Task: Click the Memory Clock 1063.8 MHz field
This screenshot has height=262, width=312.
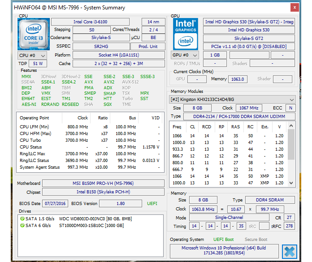Action: (203, 209)
